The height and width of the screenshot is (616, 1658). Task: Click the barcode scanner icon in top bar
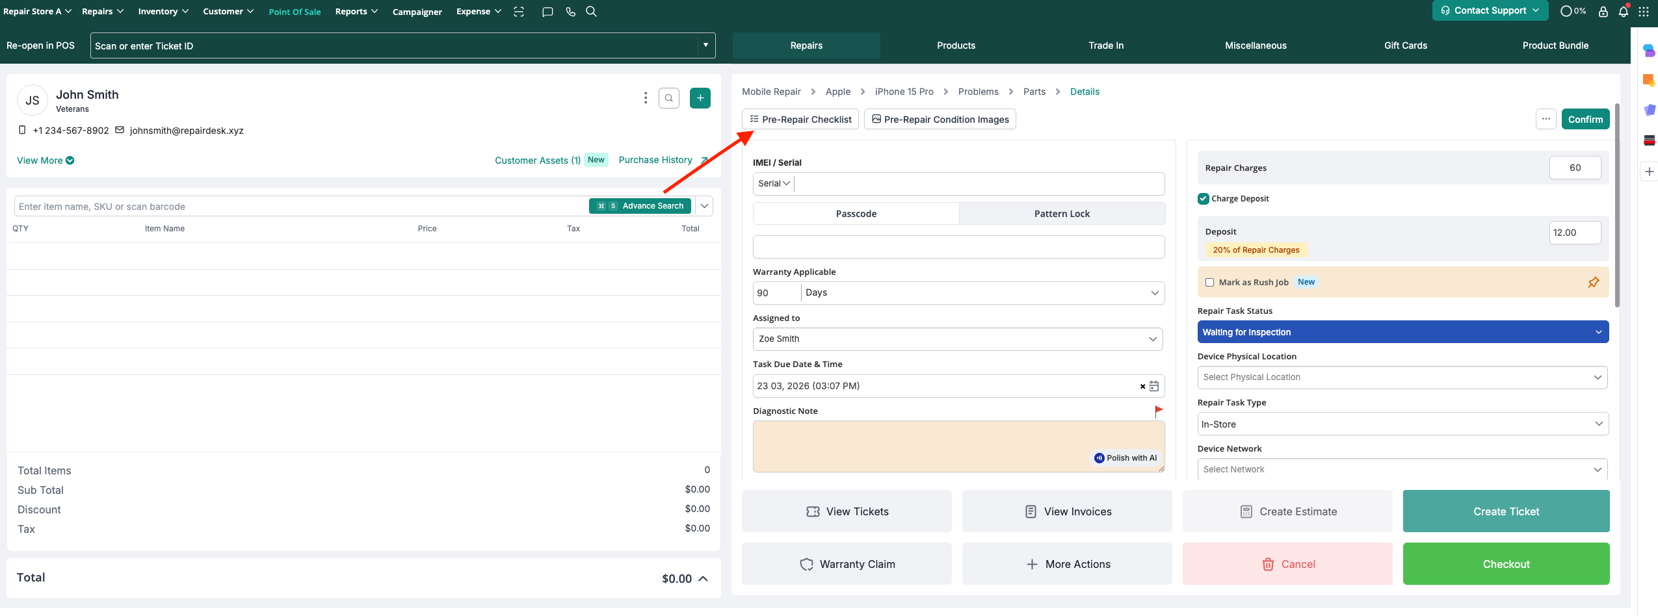(x=518, y=12)
